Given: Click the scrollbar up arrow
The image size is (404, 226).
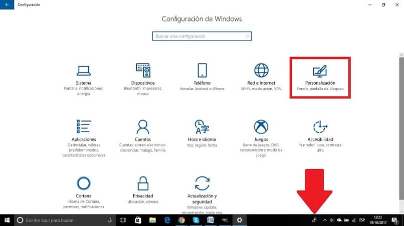Looking at the screenshot, I should (x=401, y=55).
